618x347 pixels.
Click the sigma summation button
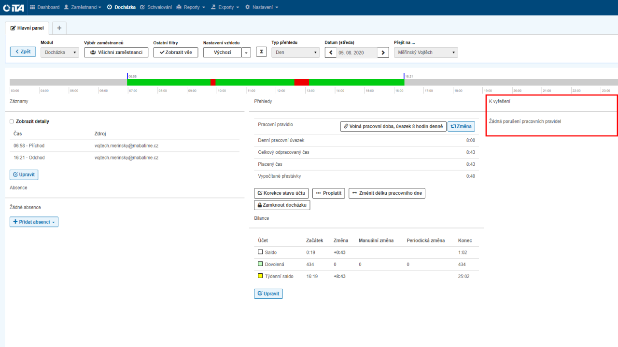[x=261, y=52]
